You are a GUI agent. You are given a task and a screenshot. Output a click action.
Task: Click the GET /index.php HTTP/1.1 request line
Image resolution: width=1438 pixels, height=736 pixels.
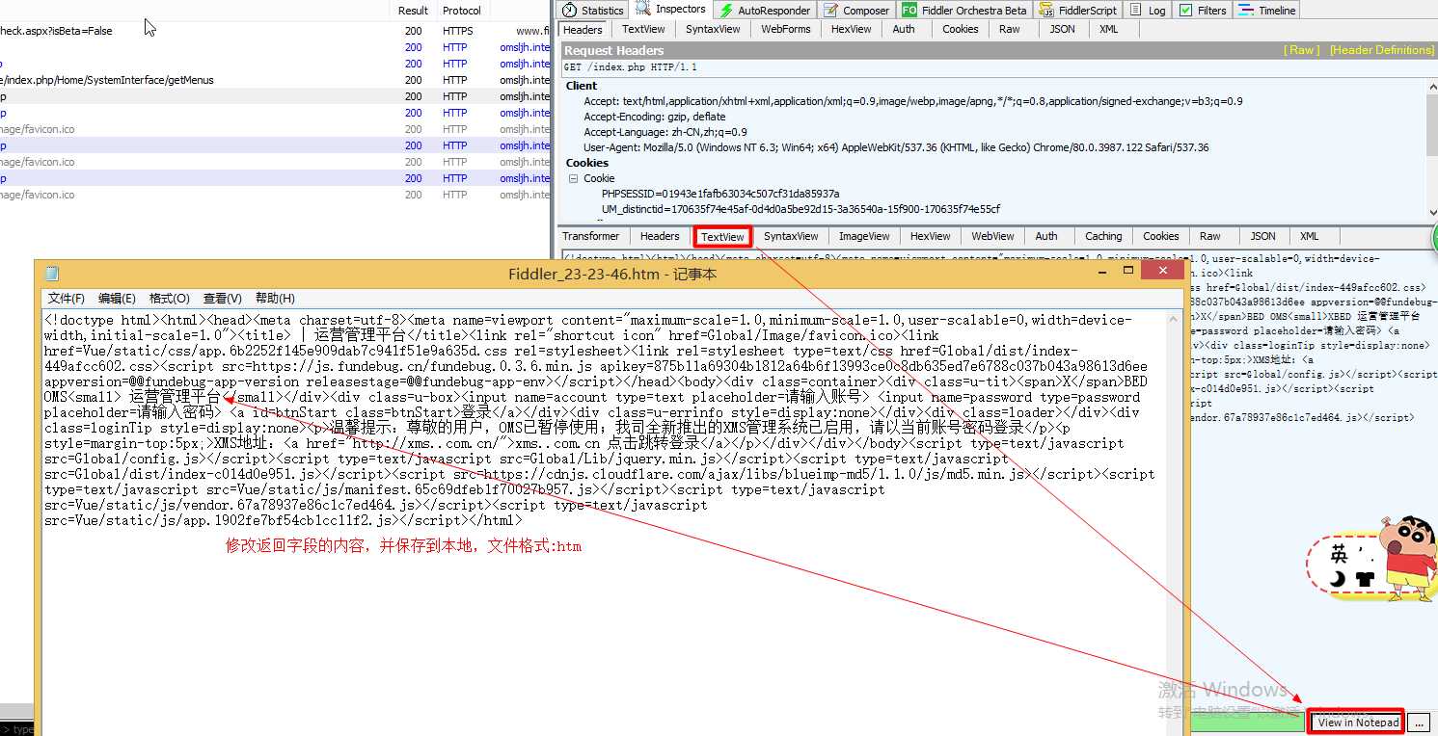coord(629,67)
